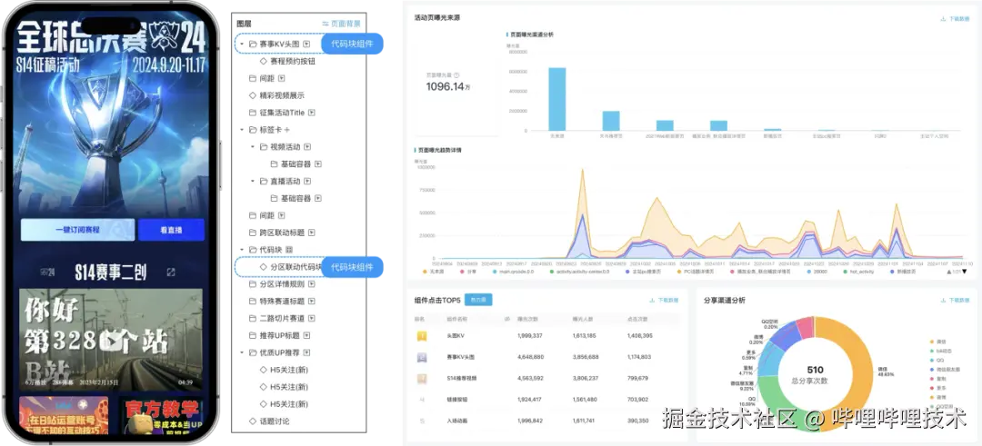Click the 点击次数 column header
982x446 pixels.
(x=637, y=319)
